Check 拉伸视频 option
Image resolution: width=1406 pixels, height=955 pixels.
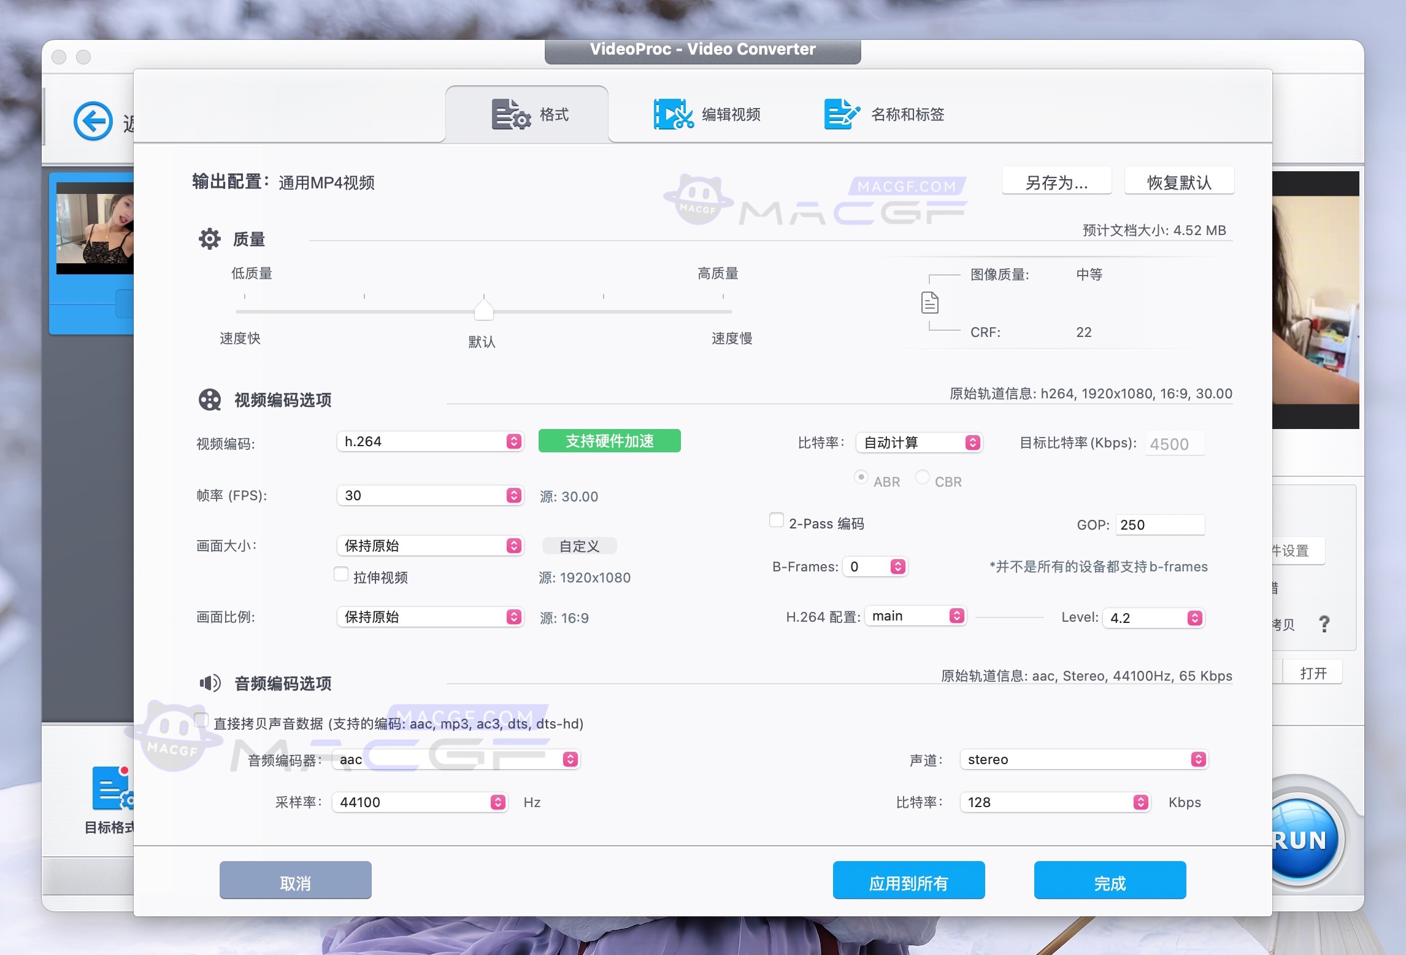342,574
